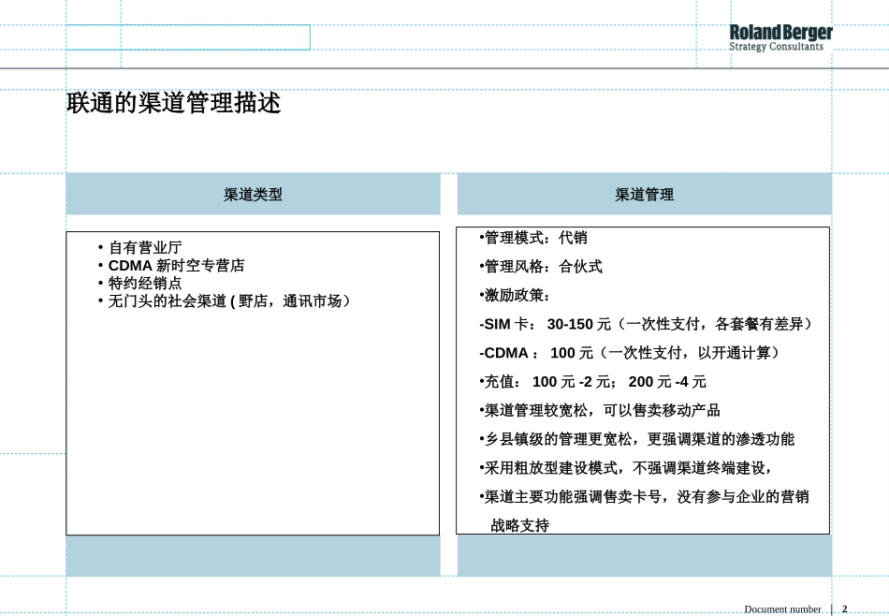Select the 渠道类型 header box

click(253, 195)
